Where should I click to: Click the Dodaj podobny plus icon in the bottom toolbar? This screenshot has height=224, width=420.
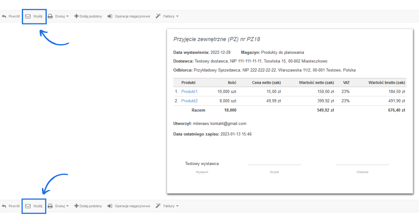tap(76, 206)
